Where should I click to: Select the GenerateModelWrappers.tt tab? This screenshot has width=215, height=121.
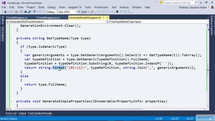point(85,18)
